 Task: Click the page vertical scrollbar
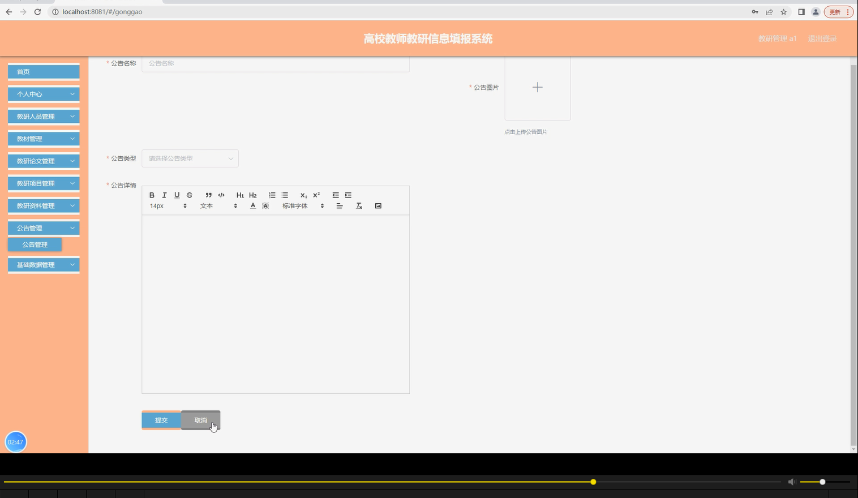853,255
